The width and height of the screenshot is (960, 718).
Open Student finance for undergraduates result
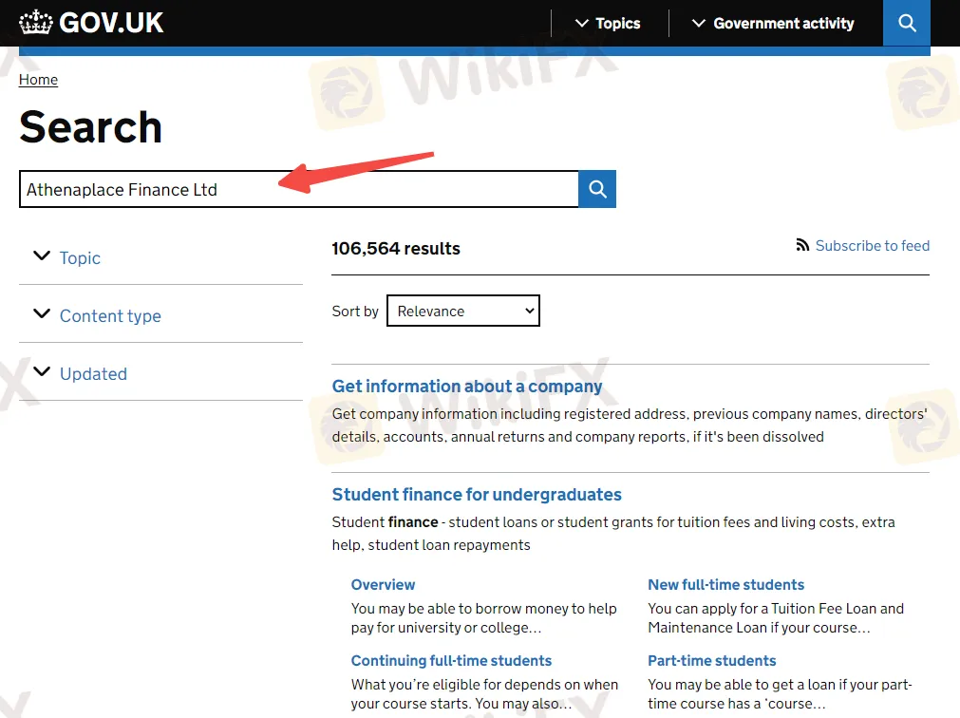pyautogui.click(x=477, y=495)
